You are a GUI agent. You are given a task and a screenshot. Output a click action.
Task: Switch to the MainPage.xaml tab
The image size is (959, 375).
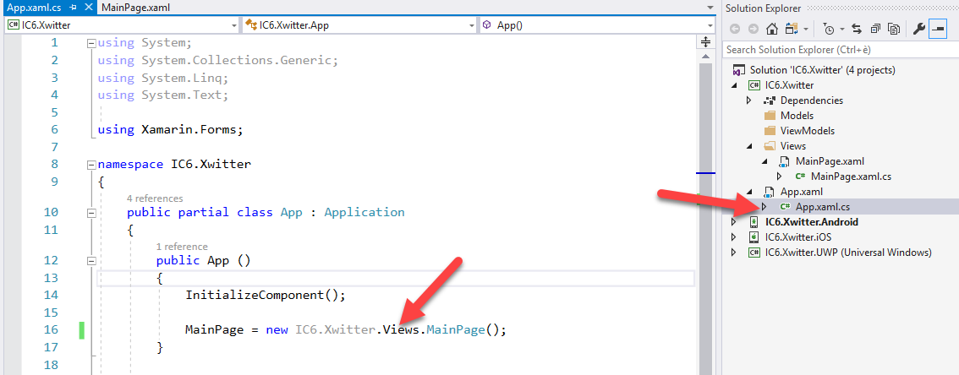[136, 7]
